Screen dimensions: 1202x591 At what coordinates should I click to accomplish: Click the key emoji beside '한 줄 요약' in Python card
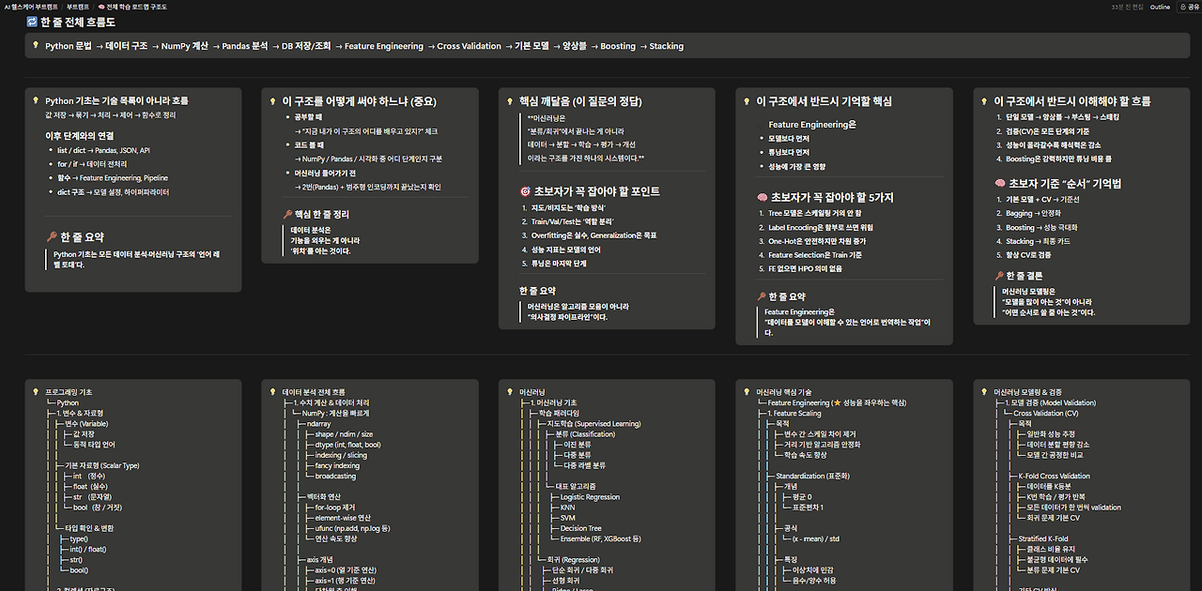52,237
